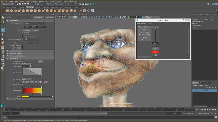The image size is (218, 122).
Task: Click the Falloff curve graph
Action: pyautogui.click(x=32, y=72)
